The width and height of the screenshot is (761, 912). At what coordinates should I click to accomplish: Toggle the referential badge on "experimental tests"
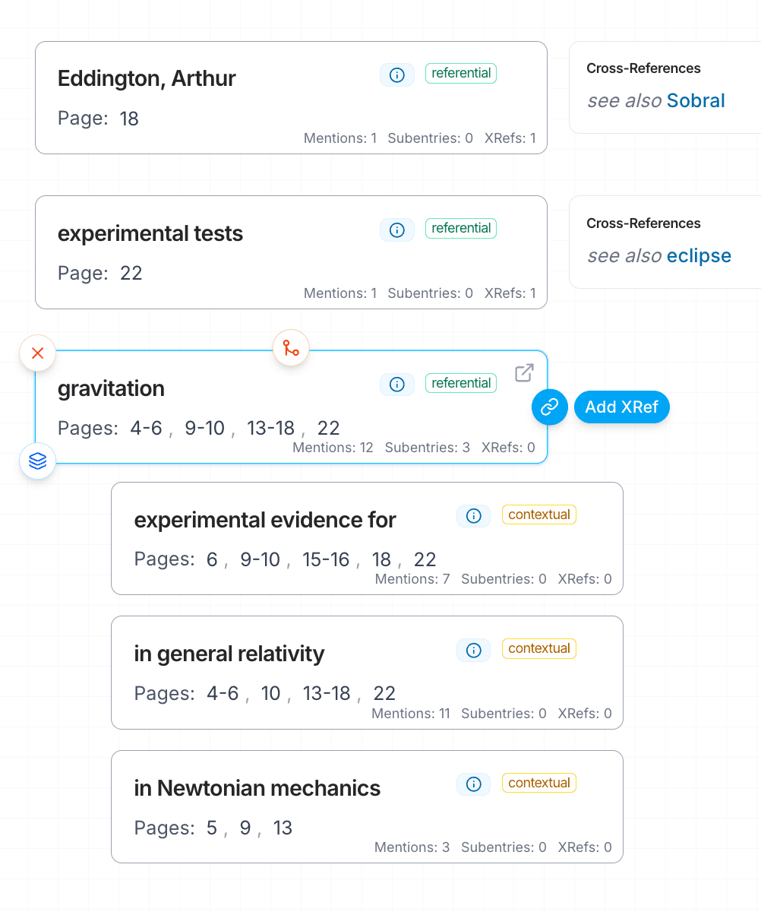[x=461, y=228]
